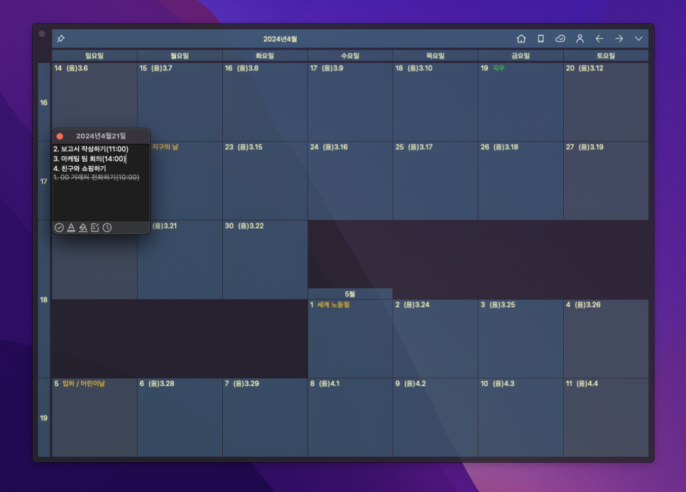Screen dimensions: 686x492
Task: Open April 23 (음)3.15 day cell
Action: [265, 181]
